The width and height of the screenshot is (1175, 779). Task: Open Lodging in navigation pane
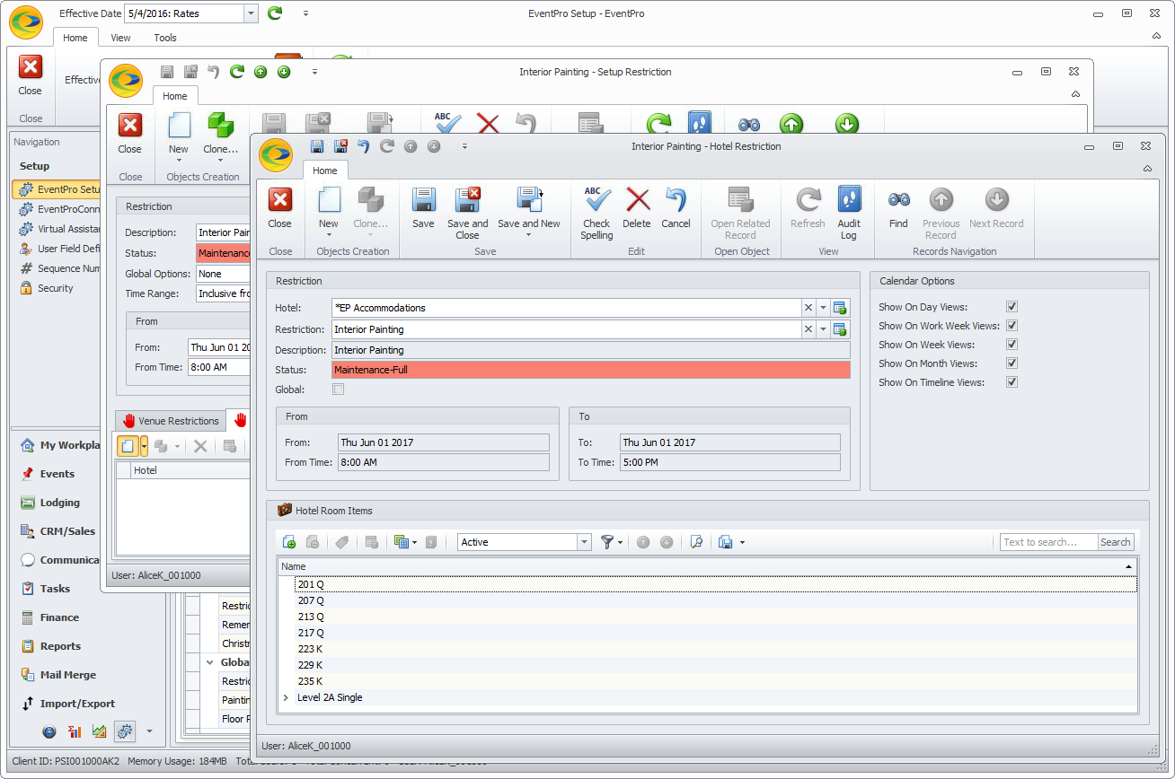(x=60, y=503)
